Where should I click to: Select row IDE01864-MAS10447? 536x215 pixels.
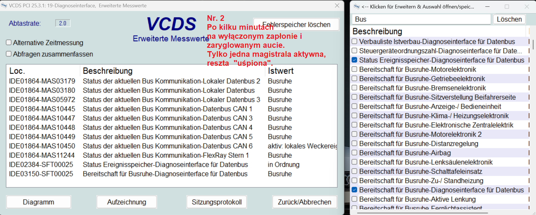point(171,118)
